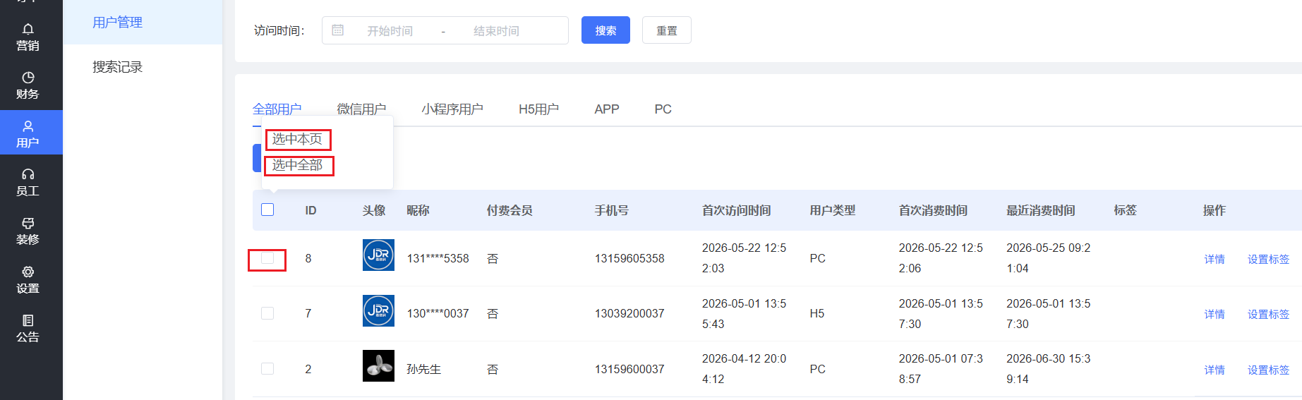Choose 选中本页 from the popup
The image size is (1302, 400).
(297, 139)
